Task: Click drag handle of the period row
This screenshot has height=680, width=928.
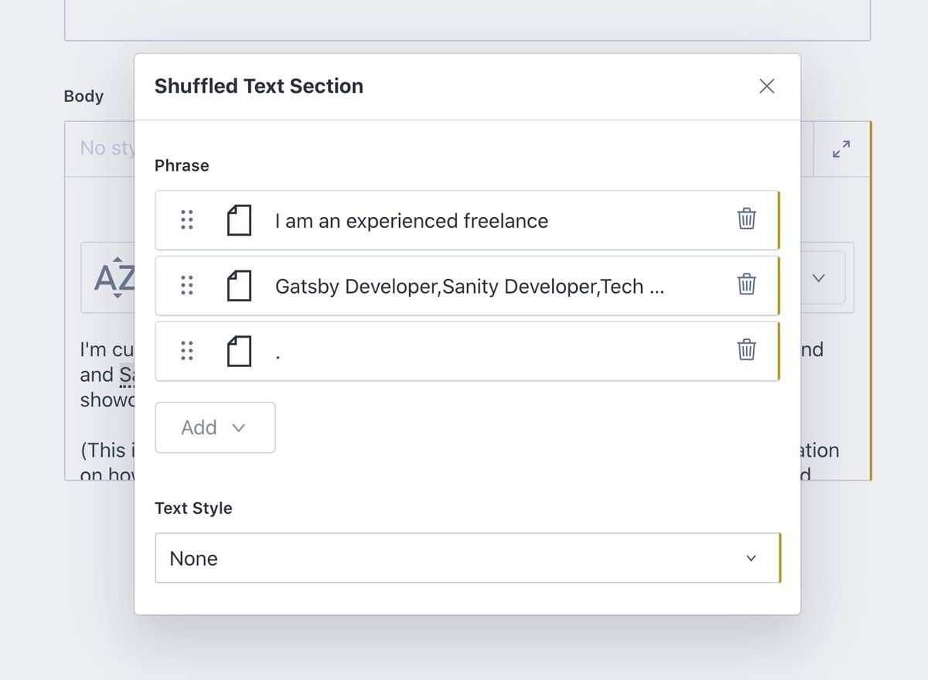Action: click(186, 352)
